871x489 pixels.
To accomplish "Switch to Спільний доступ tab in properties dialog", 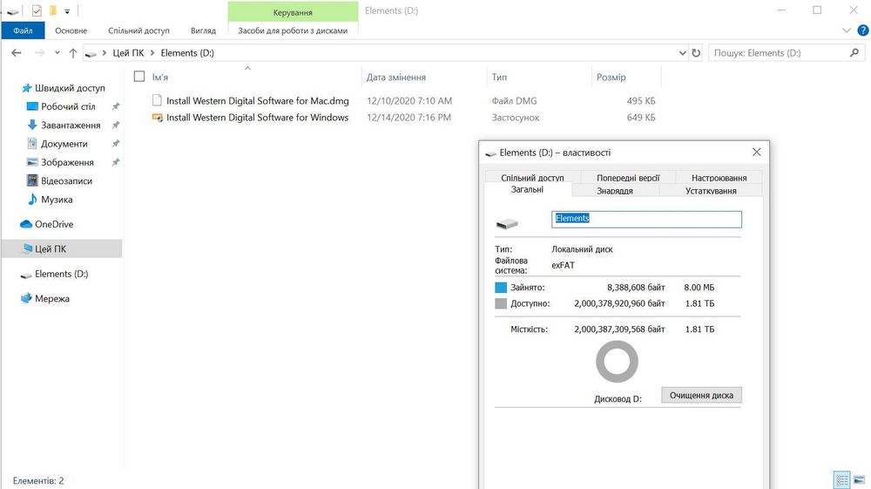I will [x=532, y=177].
